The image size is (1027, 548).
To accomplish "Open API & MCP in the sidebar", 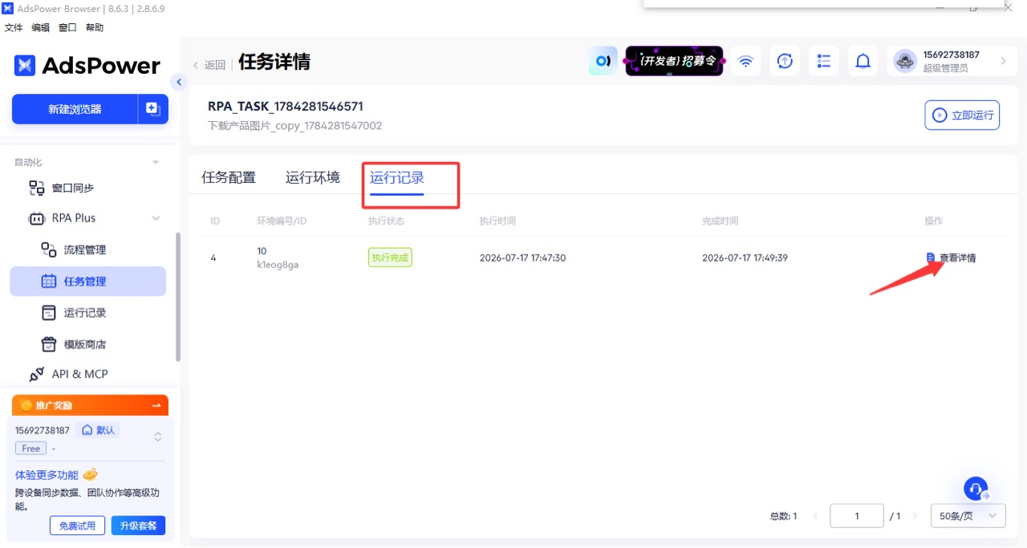I will pos(79,374).
